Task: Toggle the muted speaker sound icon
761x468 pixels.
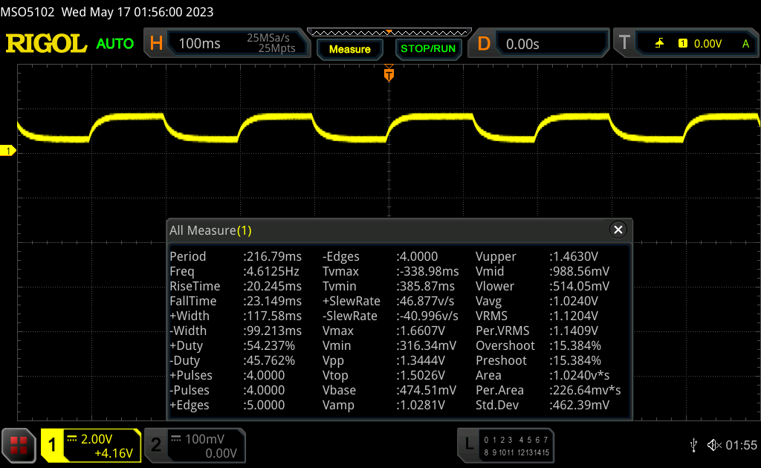Action: click(x=713, y=445)
